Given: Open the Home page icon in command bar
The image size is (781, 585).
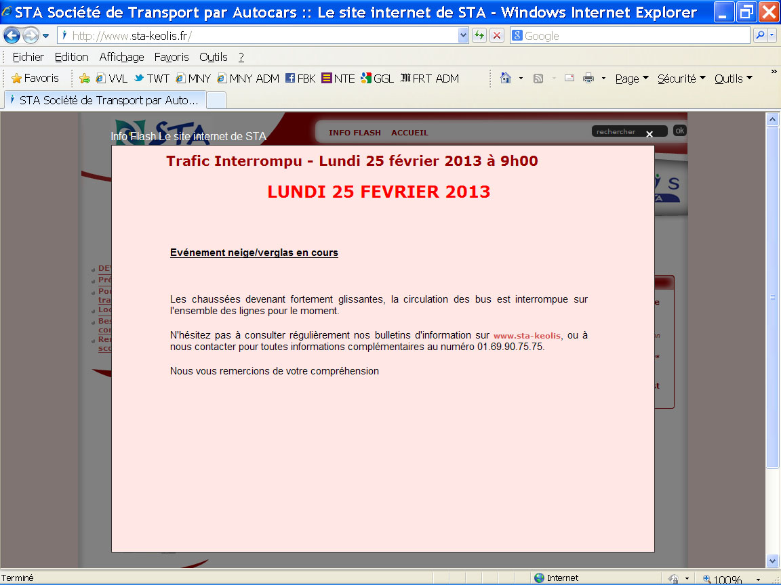Looking at the screenshot, I should [x=505, y=79].
